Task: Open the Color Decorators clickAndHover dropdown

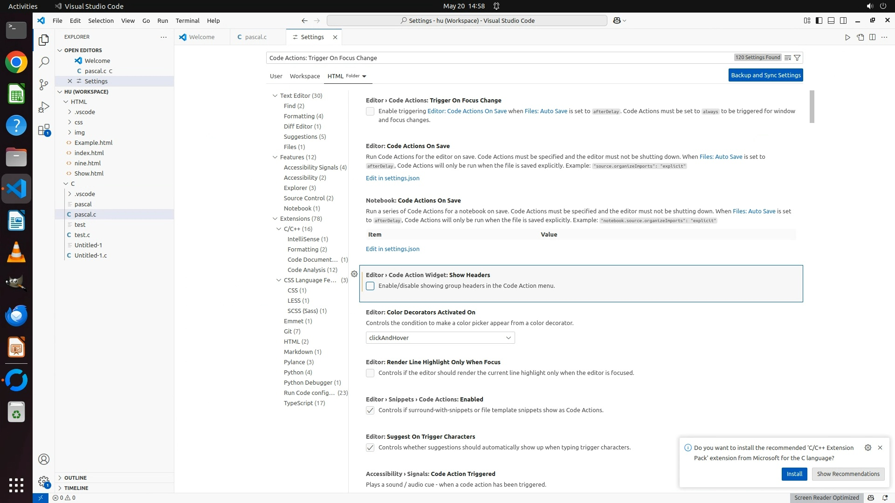Action: (440, 338)
